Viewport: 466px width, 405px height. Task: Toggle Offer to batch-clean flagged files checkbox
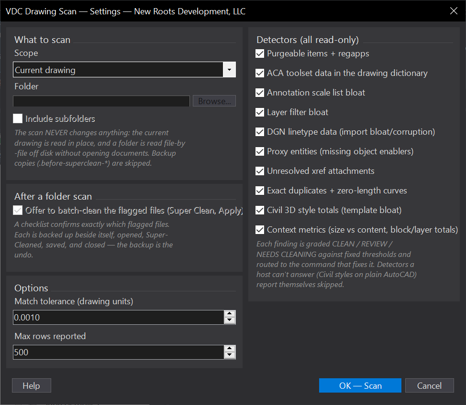[x=18, y=210]
